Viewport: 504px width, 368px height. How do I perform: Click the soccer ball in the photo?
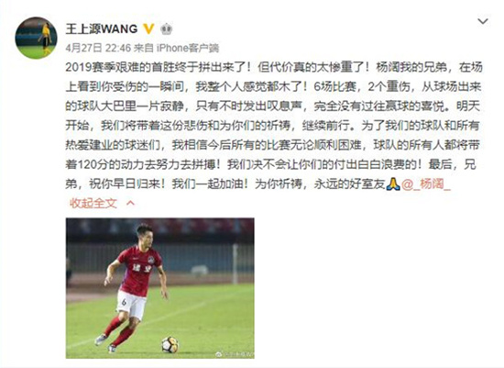(x=170, y=344)
